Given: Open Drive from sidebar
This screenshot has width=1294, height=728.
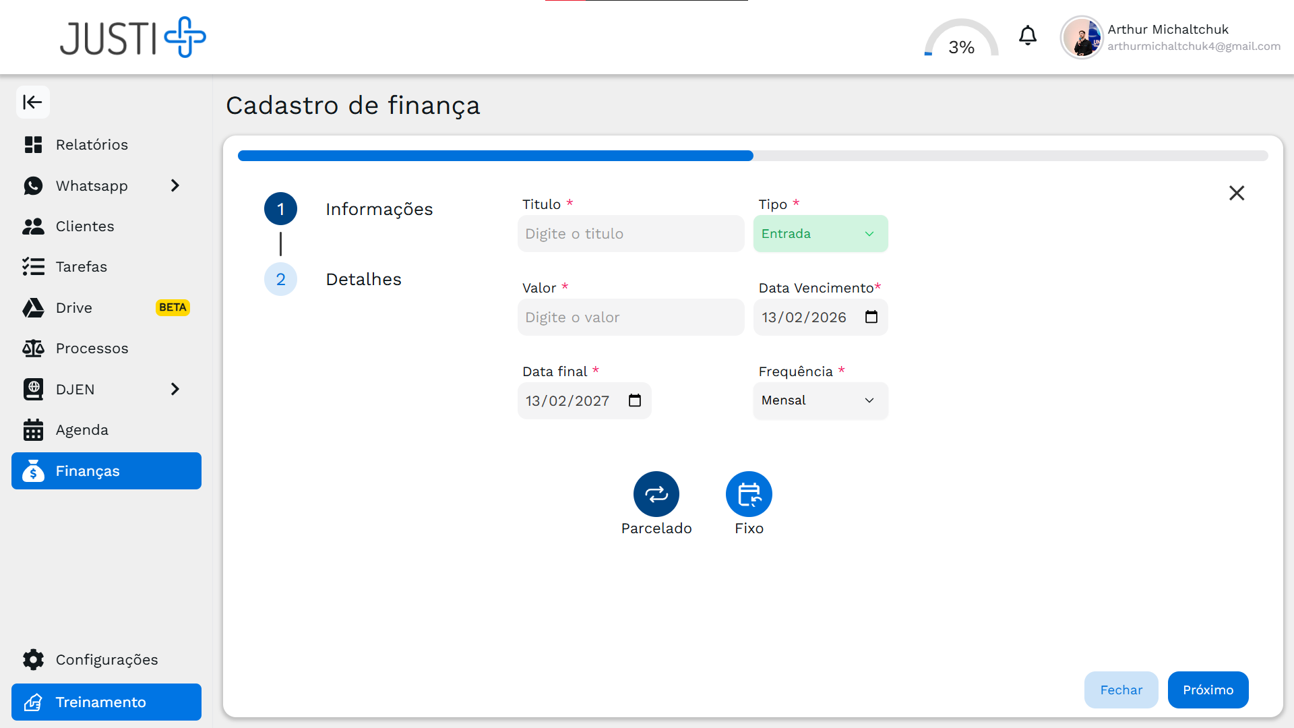Looking at the screenshot, I should coord(74,308).
